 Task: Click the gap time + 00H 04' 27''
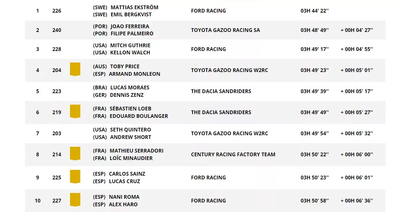[357, 30]
